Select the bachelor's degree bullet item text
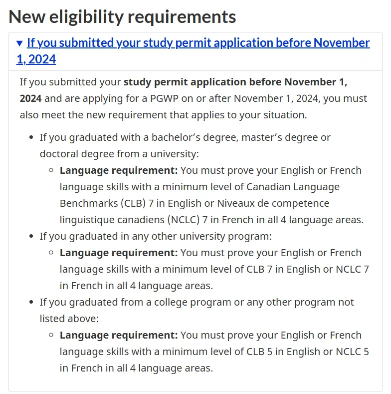This screenshot has width=391, height=394. (x=185, y=137)
